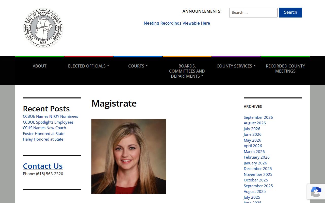Expand the County Services menu chevron
325x203 pixels.
(254, 65)
